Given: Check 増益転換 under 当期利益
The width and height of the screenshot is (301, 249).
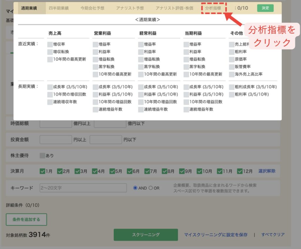Looking at the screenshot, I should [186, 60].
